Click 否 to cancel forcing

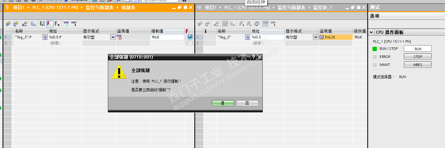[247, 103]
